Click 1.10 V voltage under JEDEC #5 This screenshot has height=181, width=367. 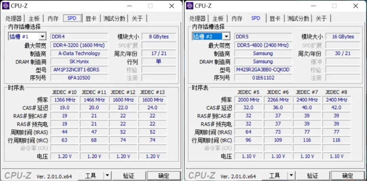click(x=248, y=156)
